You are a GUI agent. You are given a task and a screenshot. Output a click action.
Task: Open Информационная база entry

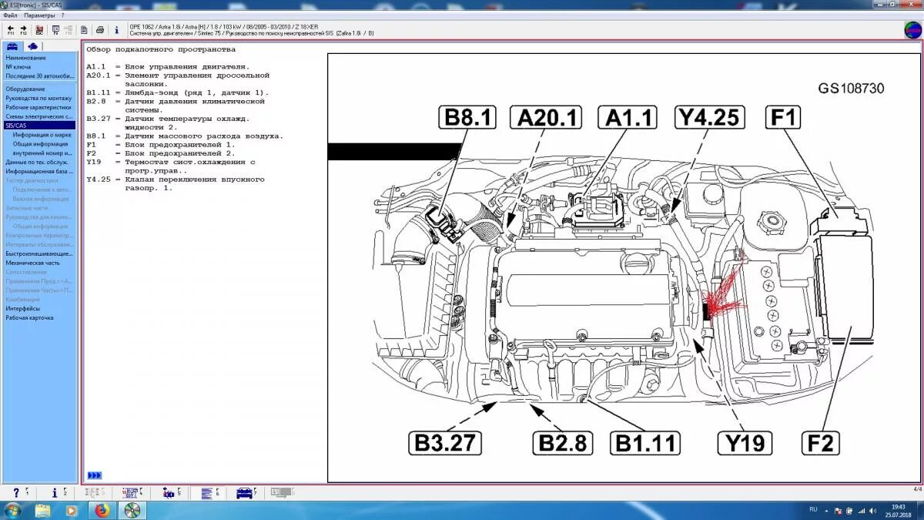coord(39,171)
